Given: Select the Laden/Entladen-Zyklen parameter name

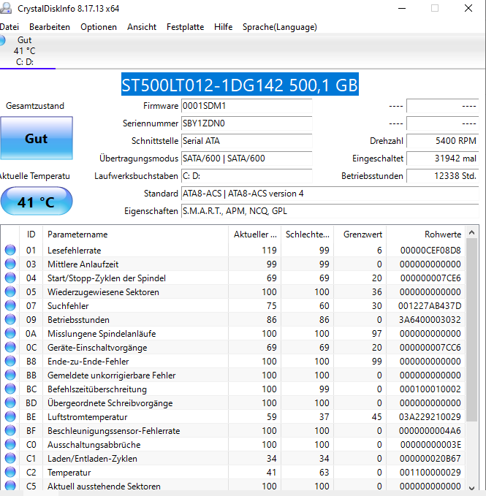Looking at the screenshot, I should (x=92, y=459).
